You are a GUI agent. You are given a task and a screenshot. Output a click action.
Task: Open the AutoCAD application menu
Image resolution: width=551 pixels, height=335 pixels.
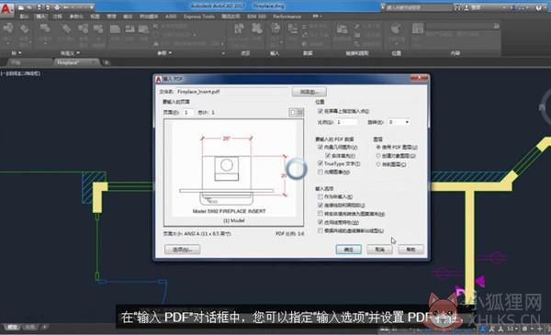[6, 9]
